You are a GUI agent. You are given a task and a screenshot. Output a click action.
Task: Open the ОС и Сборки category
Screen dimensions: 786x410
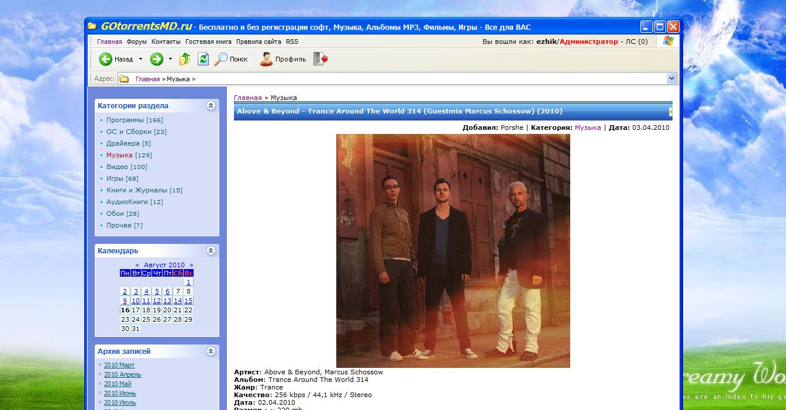click(136, 132)
